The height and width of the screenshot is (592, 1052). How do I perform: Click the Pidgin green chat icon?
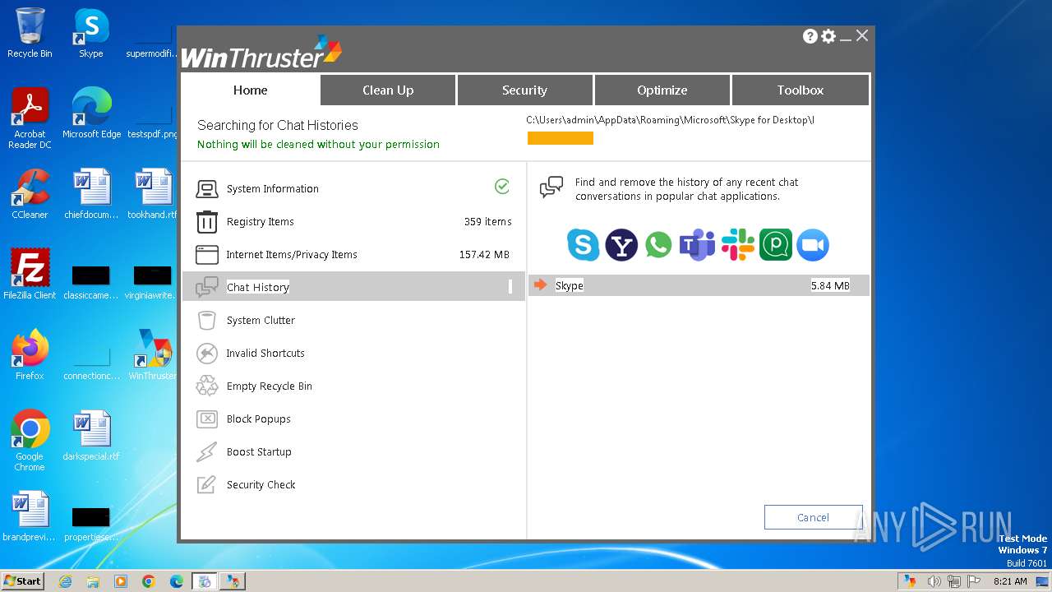[775, 245]
